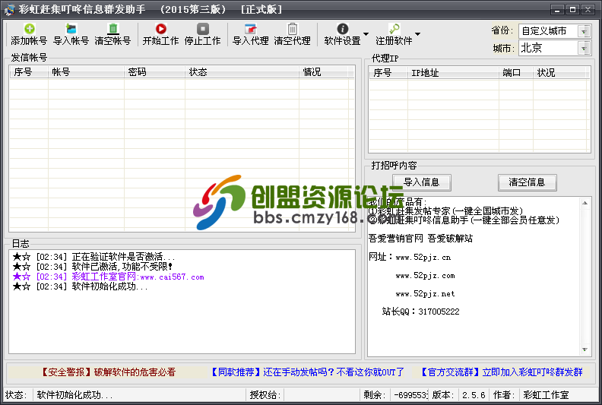This screenshot has width=602, height=405.
Task: Maximize the application window
Action: coord(572,10)
